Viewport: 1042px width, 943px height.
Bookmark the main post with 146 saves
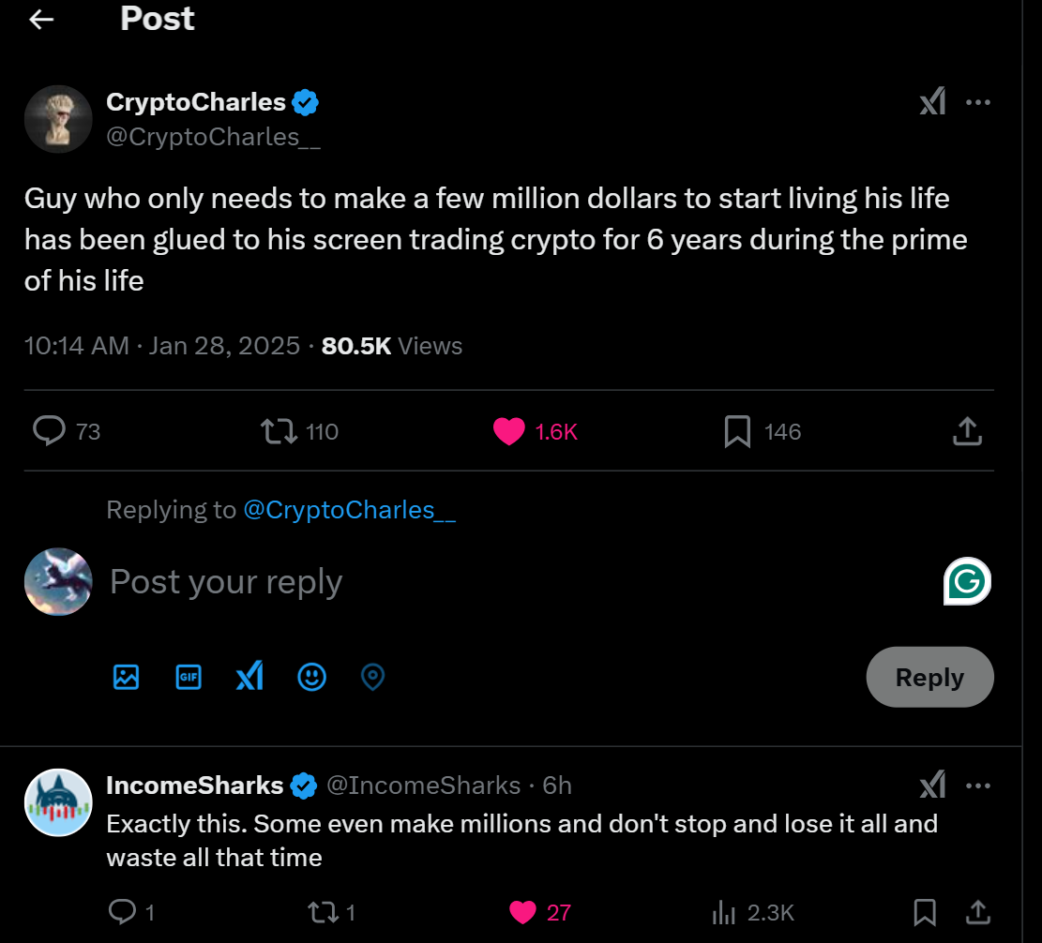738,431
